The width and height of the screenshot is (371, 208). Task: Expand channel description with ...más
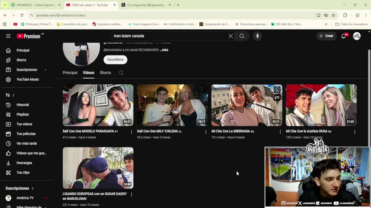[164, 50]
